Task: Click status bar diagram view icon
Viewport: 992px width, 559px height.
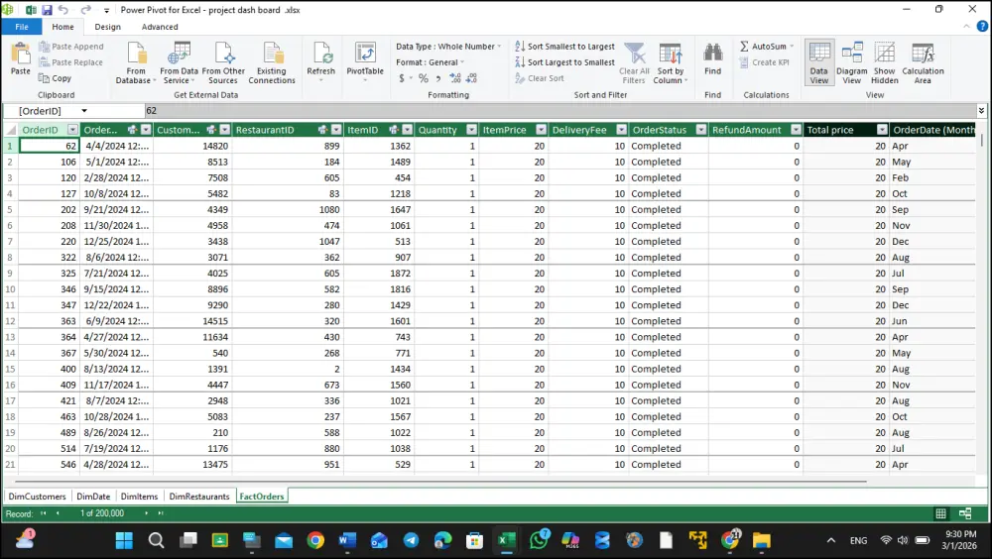Action: pos(965,513)
